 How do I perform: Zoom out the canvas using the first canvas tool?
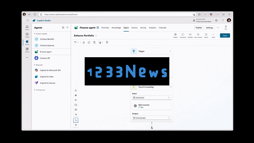75,91
